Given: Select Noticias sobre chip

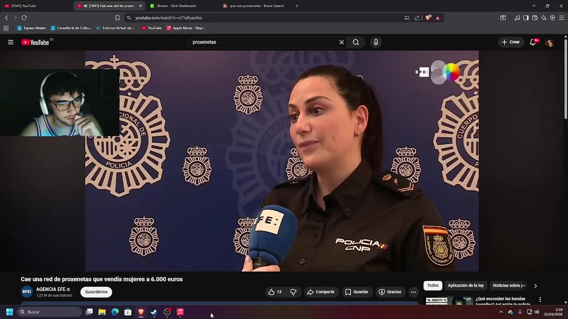Looking at the screenshot, I should pyautogui.click(x=509, y=286).
